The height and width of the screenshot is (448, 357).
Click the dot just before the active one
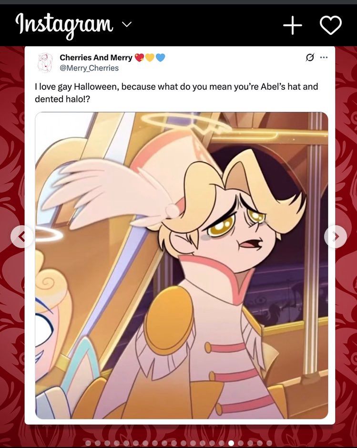tap(222, 443)
